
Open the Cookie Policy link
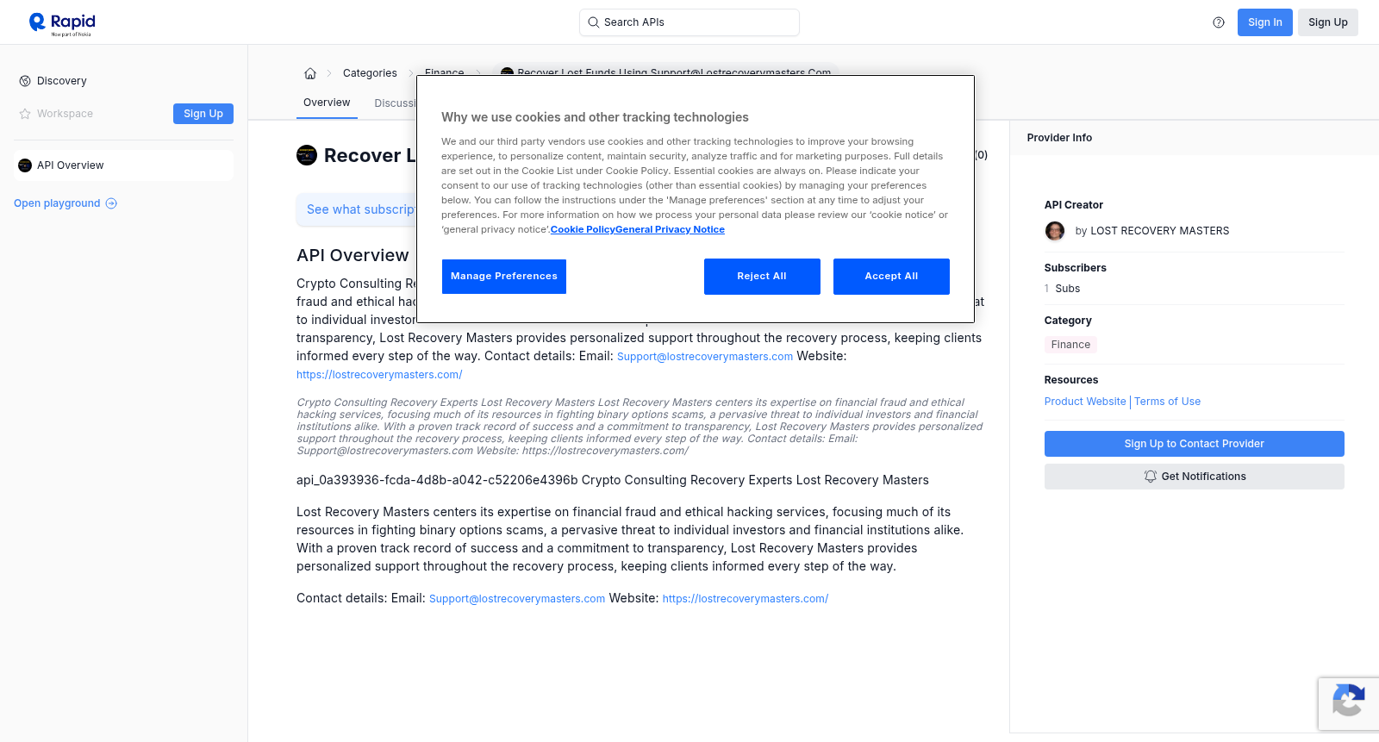pos(583,229)
